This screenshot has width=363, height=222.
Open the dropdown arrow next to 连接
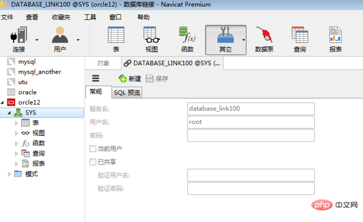click(x=37, y=40)
